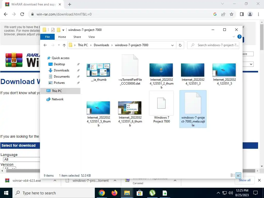Select the __ia_thumb image file
This screenshot has height=198, width=264.
click(98, 72)
